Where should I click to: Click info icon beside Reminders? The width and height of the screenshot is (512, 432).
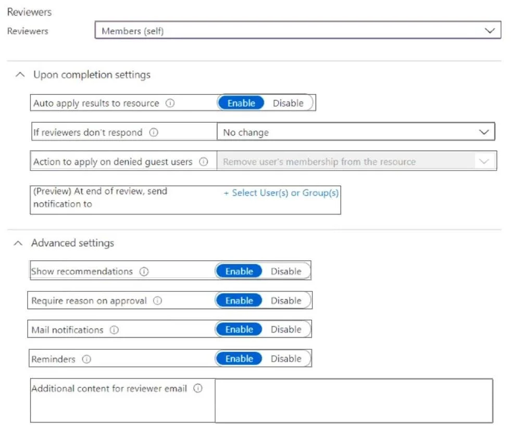(x=86, y=359)
